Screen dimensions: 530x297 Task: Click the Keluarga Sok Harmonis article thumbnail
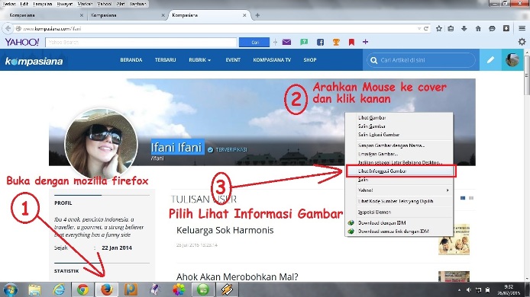pyautogui.click(x=454, y=240)
